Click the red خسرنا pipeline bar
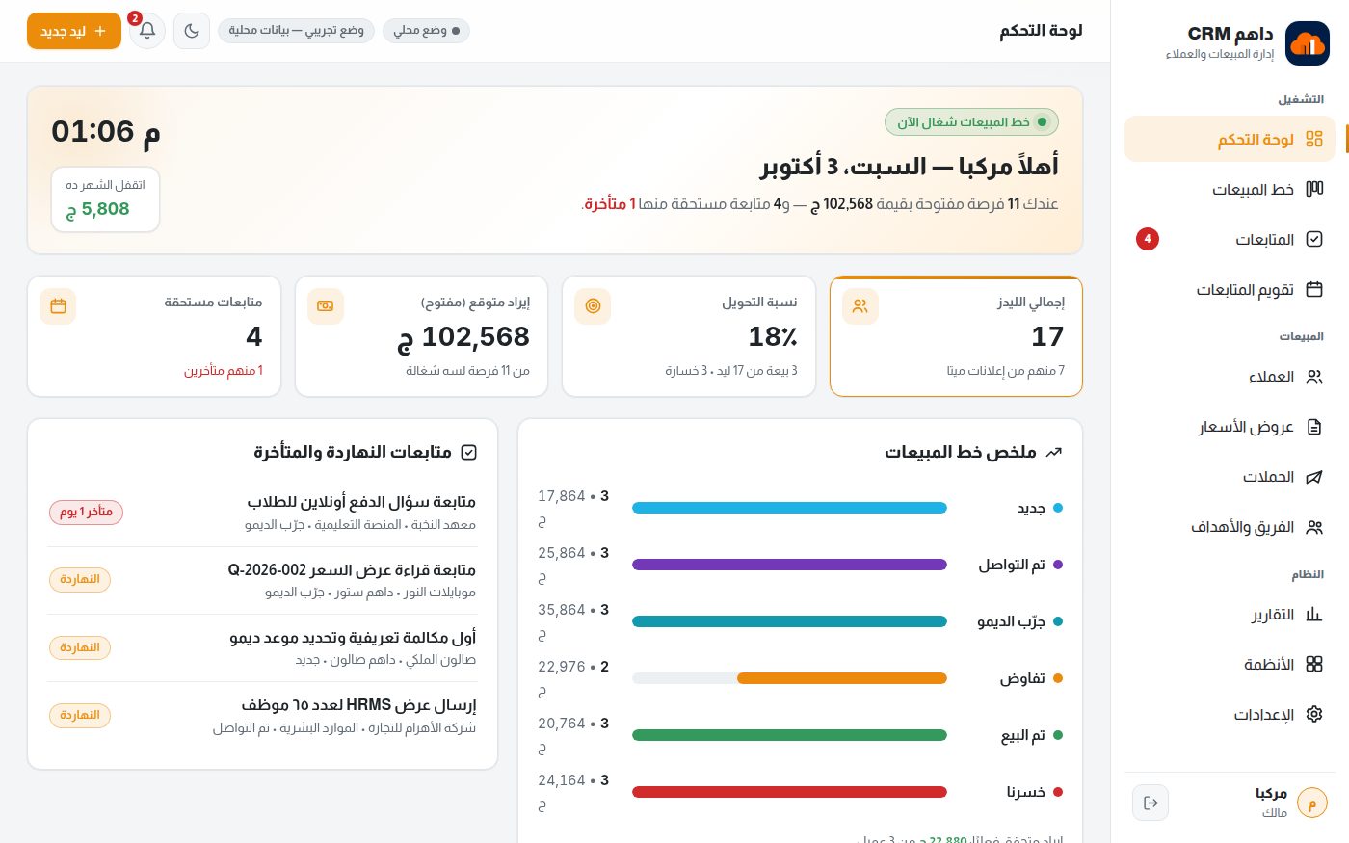The height and width of the screenshot is (843, 1349). coord(789,792)
